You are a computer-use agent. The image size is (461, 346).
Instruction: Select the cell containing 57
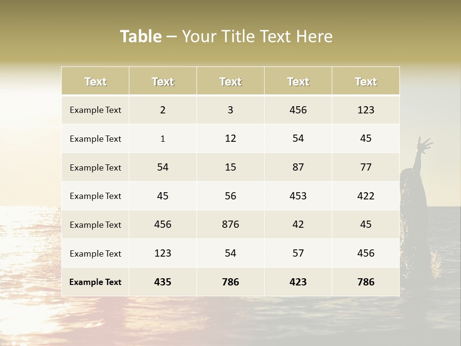[298, 253]
